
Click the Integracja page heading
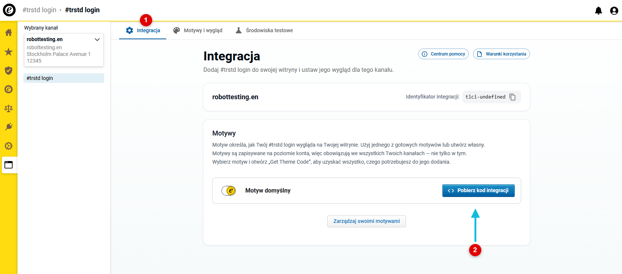232,56
